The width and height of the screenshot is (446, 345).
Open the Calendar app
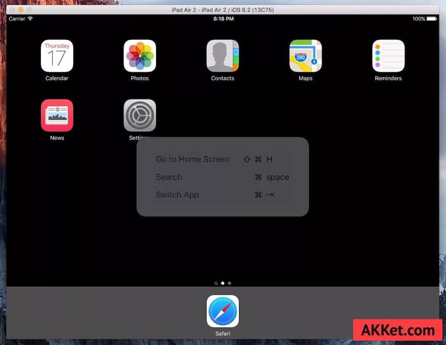click(57, 56)
